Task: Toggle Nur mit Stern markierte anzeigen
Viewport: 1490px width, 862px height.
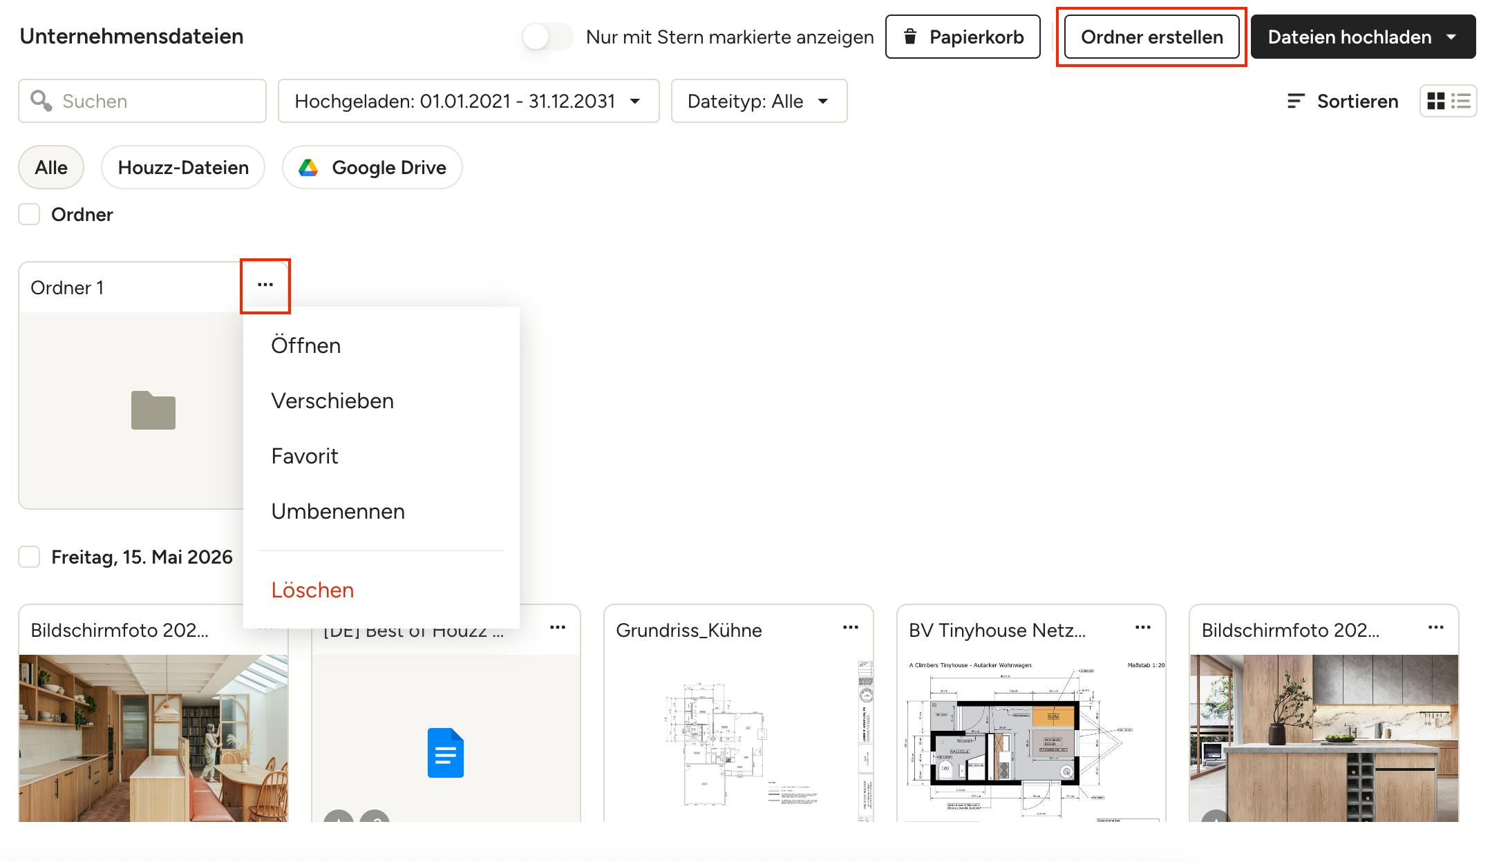Action: click(547, 37)
